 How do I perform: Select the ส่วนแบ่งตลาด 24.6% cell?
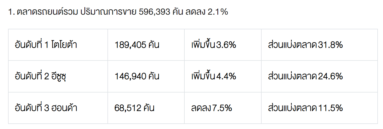pyautogui.click(x=305, y=77)
